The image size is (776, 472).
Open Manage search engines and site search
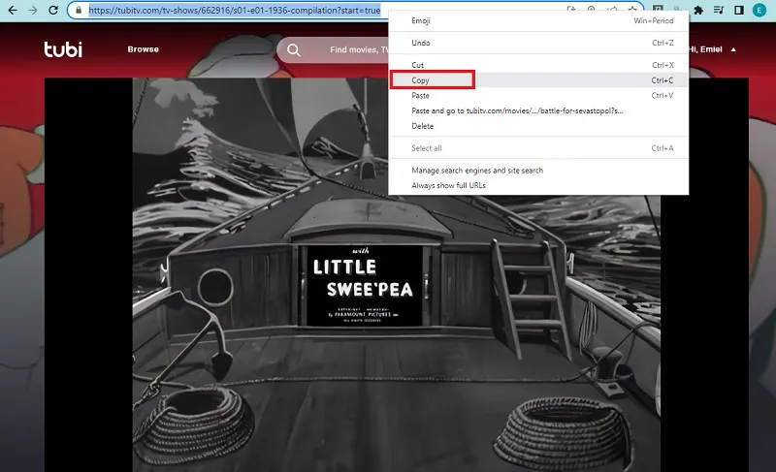(538, 170)
